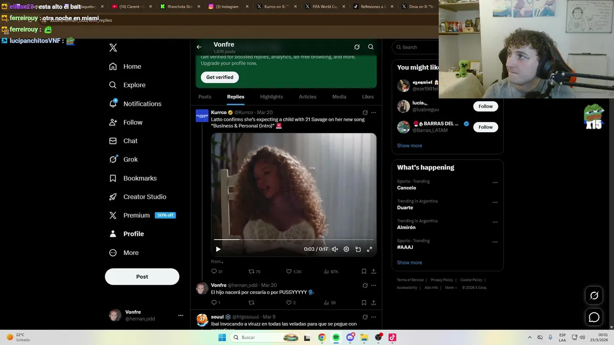Image resolution: width=614 pixels, height=345 pixels.
Task: Open Profile in the sidebar
Action: tap(127, 234)
